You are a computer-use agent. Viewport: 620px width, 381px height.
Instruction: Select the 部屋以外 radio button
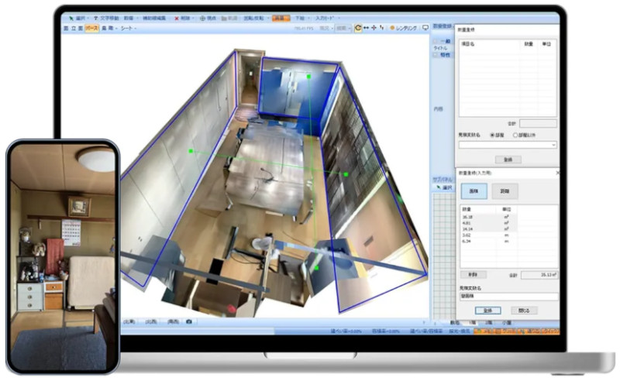515,135
